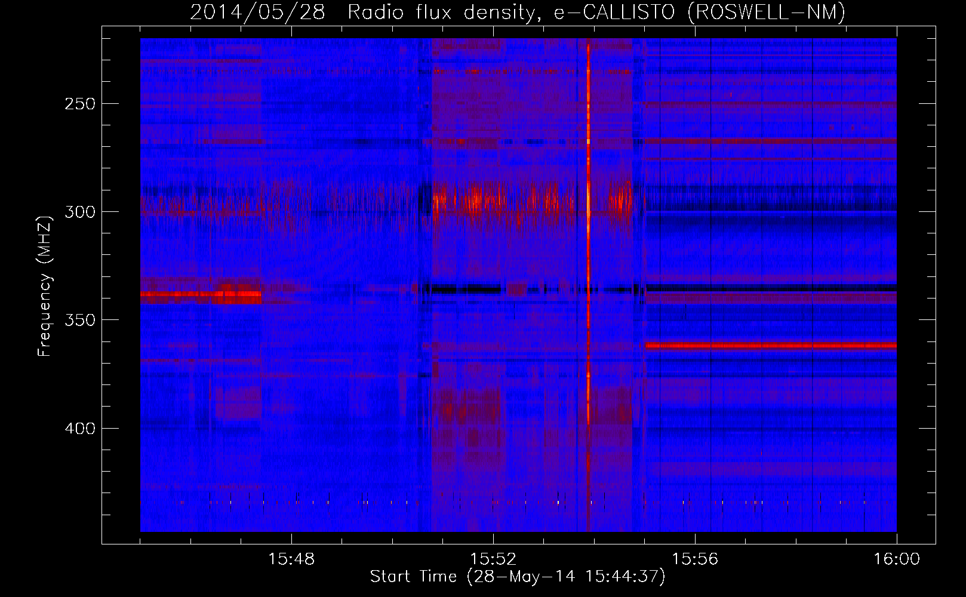Viewport: 966px width, 597px height.
Task: Click the '15:52' time axis label
Action: tap(493, 559)
